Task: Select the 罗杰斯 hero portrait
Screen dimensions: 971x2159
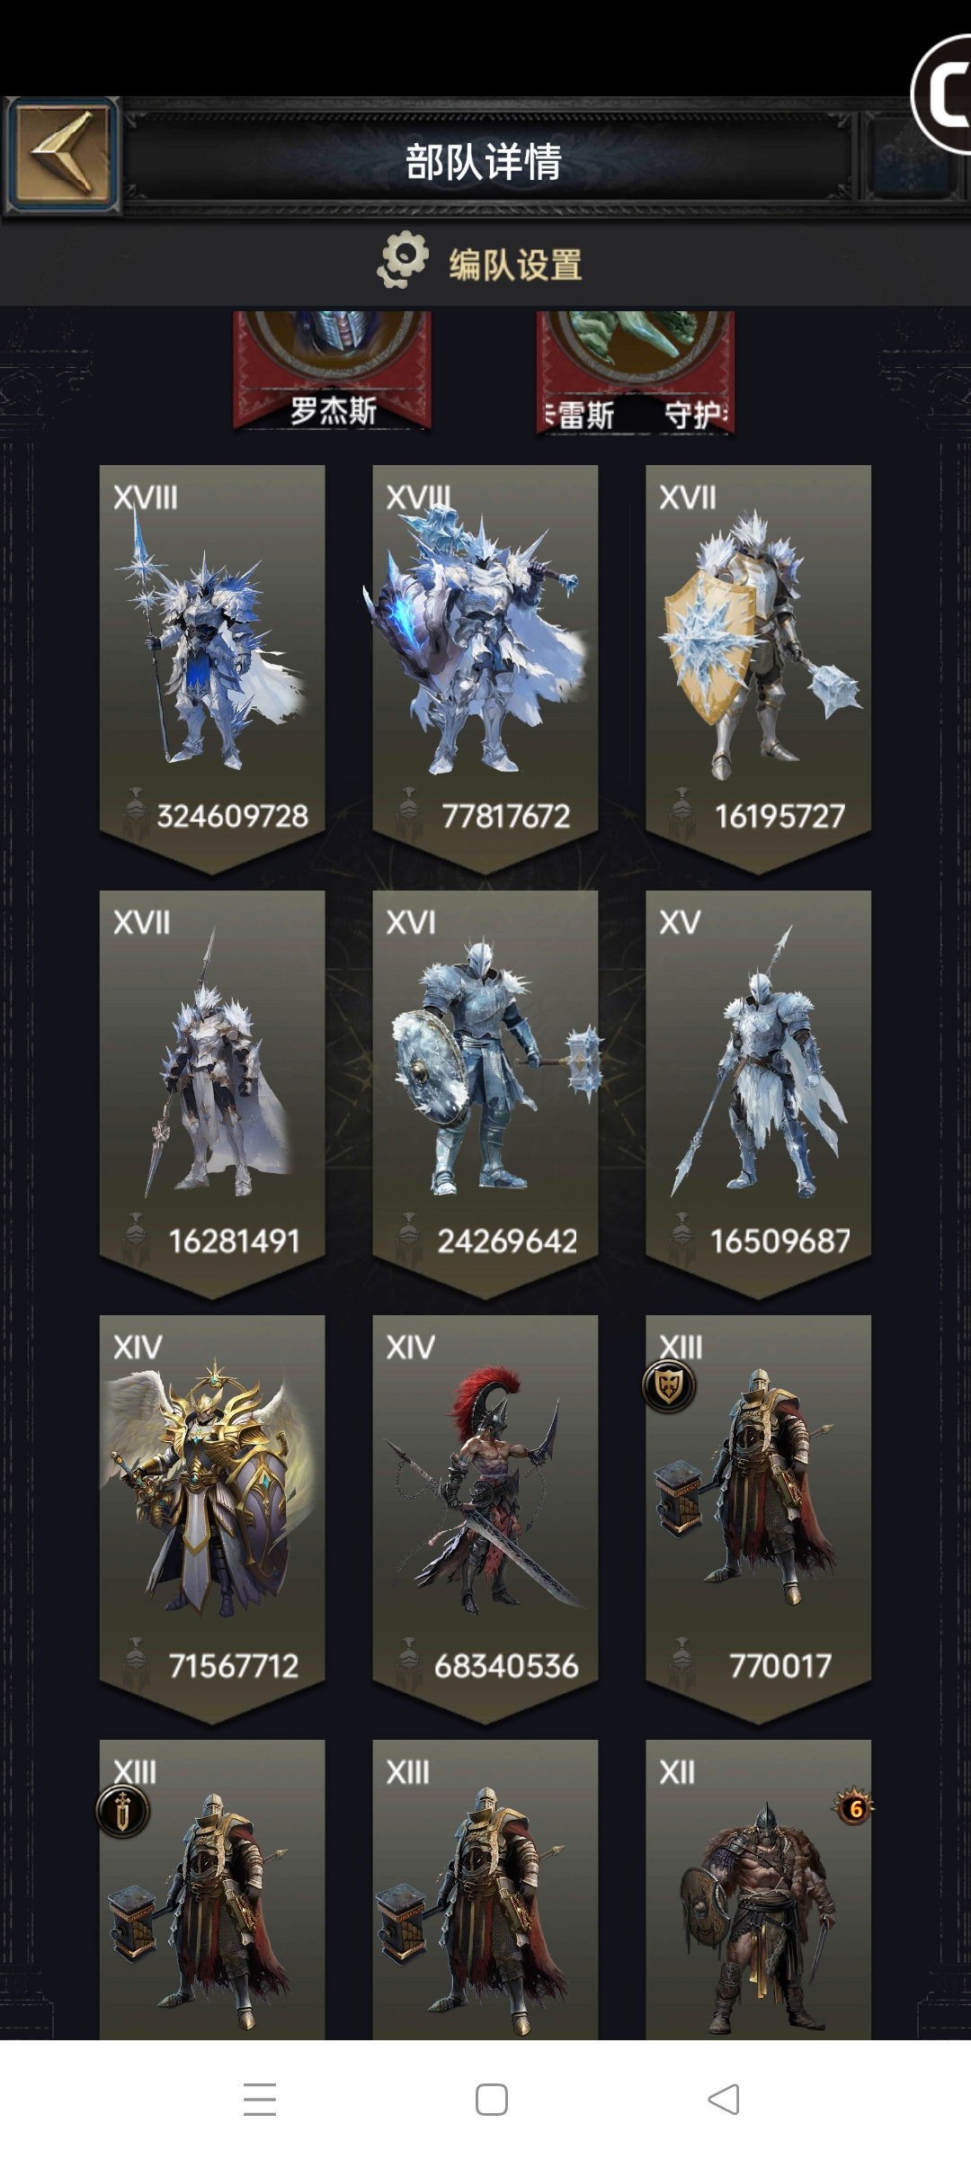Action: pos(333,371)
